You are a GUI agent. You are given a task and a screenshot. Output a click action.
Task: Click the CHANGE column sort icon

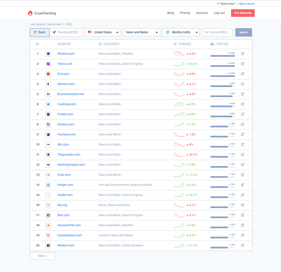pos(175,44)
